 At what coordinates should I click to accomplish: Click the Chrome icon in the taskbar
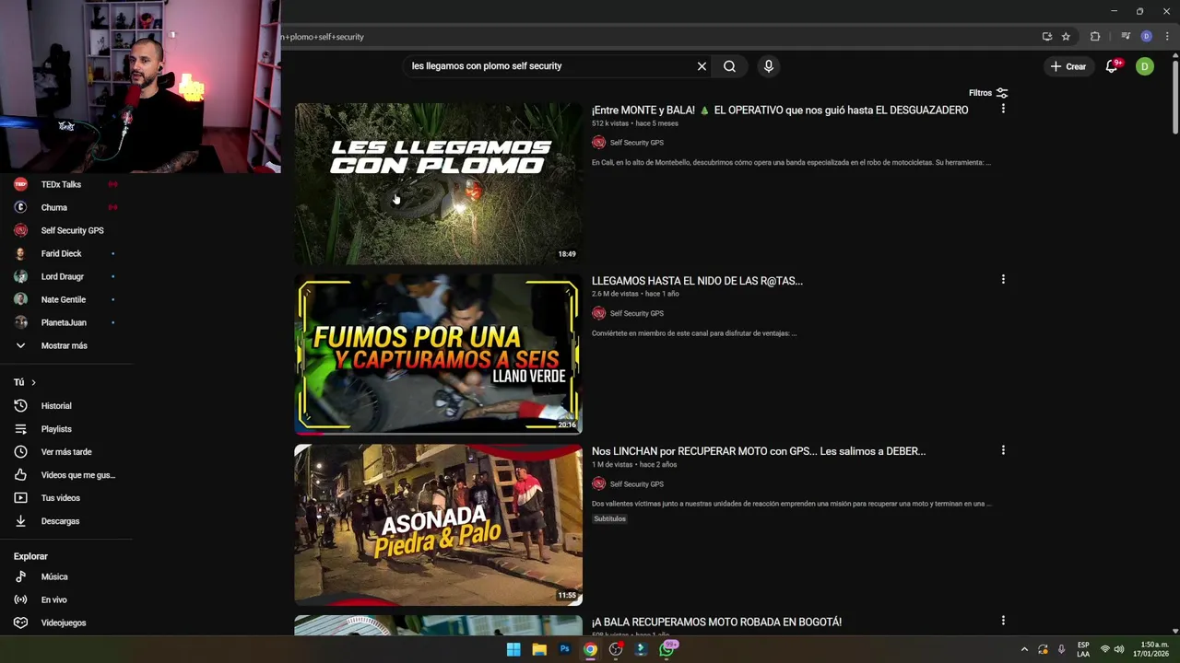tap(590, 649)
